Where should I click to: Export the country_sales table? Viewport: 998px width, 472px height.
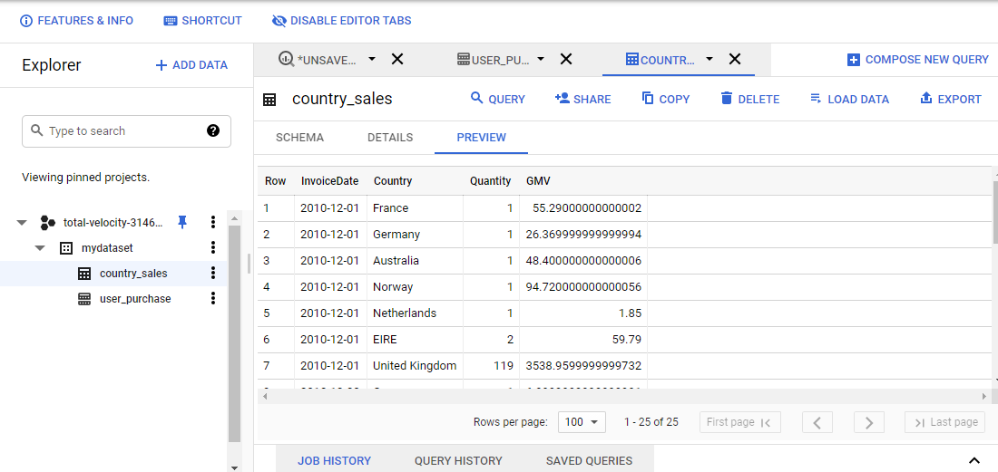coord(950,99)
